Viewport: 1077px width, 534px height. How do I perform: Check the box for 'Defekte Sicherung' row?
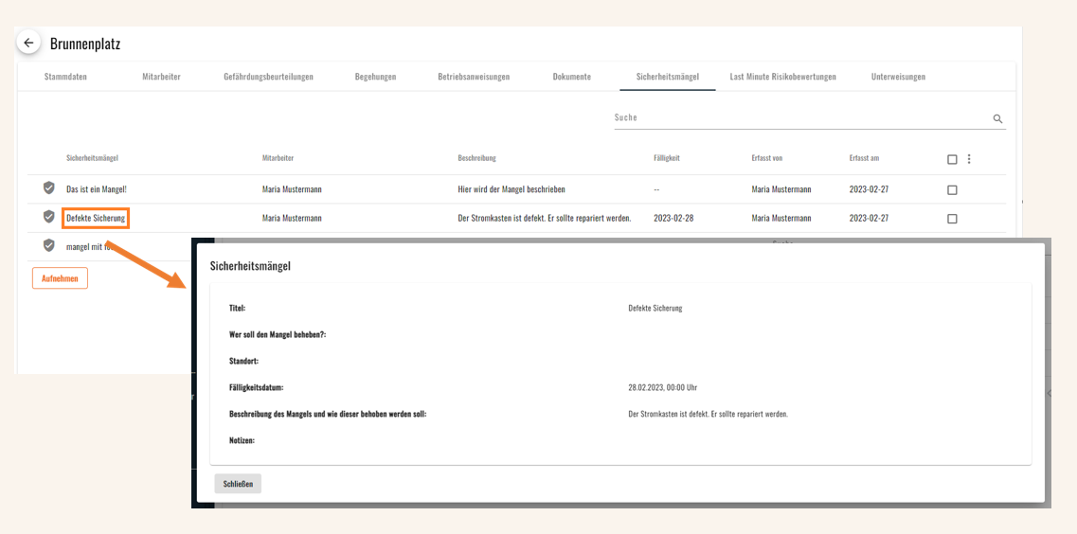(951, 219)
